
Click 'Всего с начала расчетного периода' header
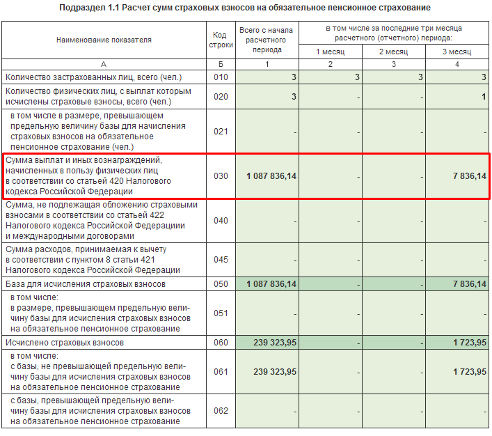(267, 40)
